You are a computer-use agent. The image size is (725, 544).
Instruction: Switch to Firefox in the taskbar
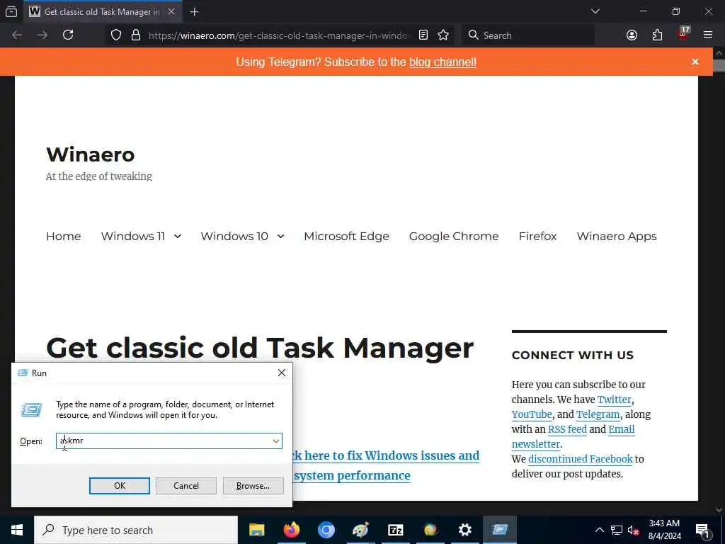click(291, 530)
